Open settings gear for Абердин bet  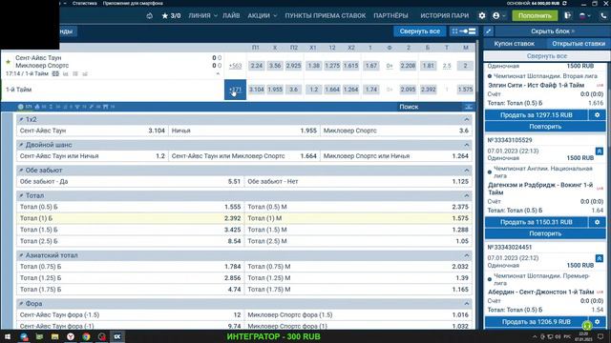(598, 322)
